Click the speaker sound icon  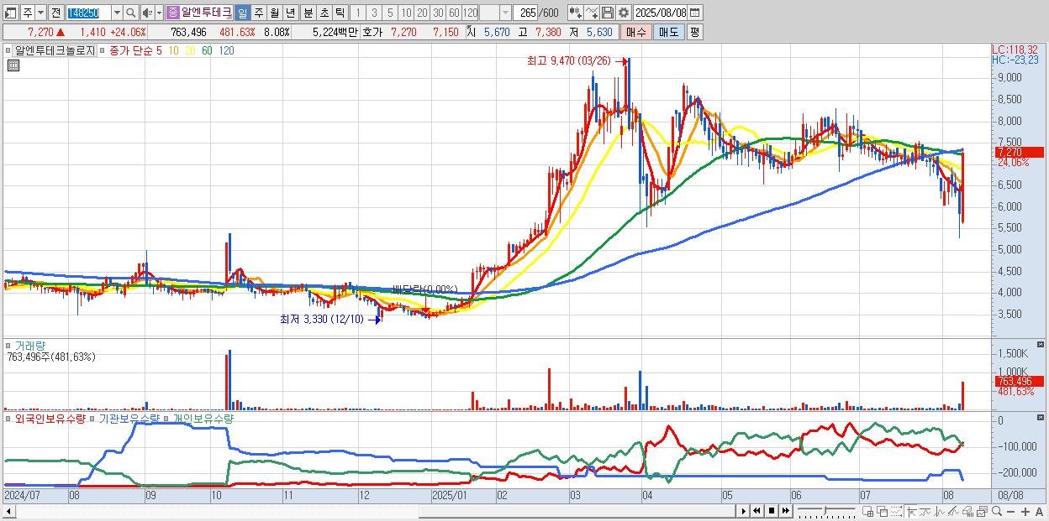[x=147, y=13]
